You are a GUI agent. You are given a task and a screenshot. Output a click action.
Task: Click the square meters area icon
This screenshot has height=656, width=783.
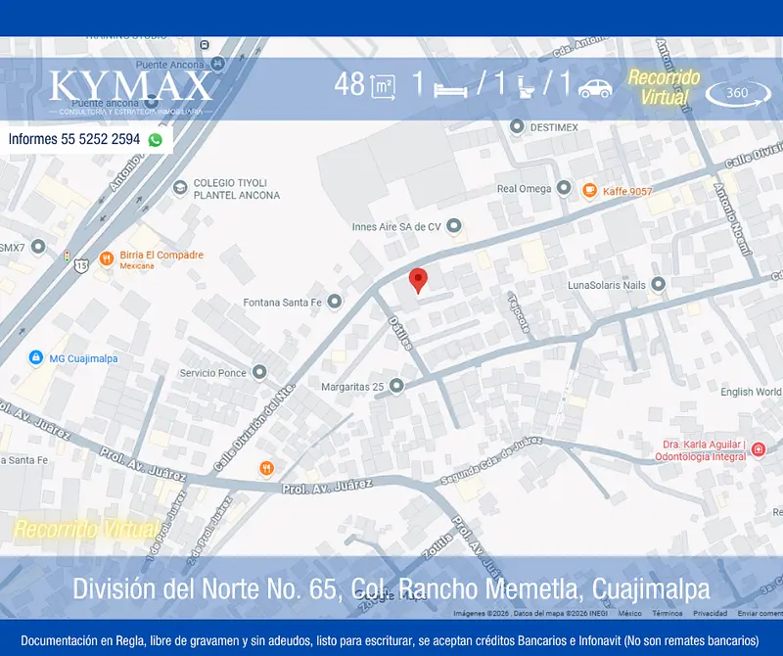coord(383,87)
